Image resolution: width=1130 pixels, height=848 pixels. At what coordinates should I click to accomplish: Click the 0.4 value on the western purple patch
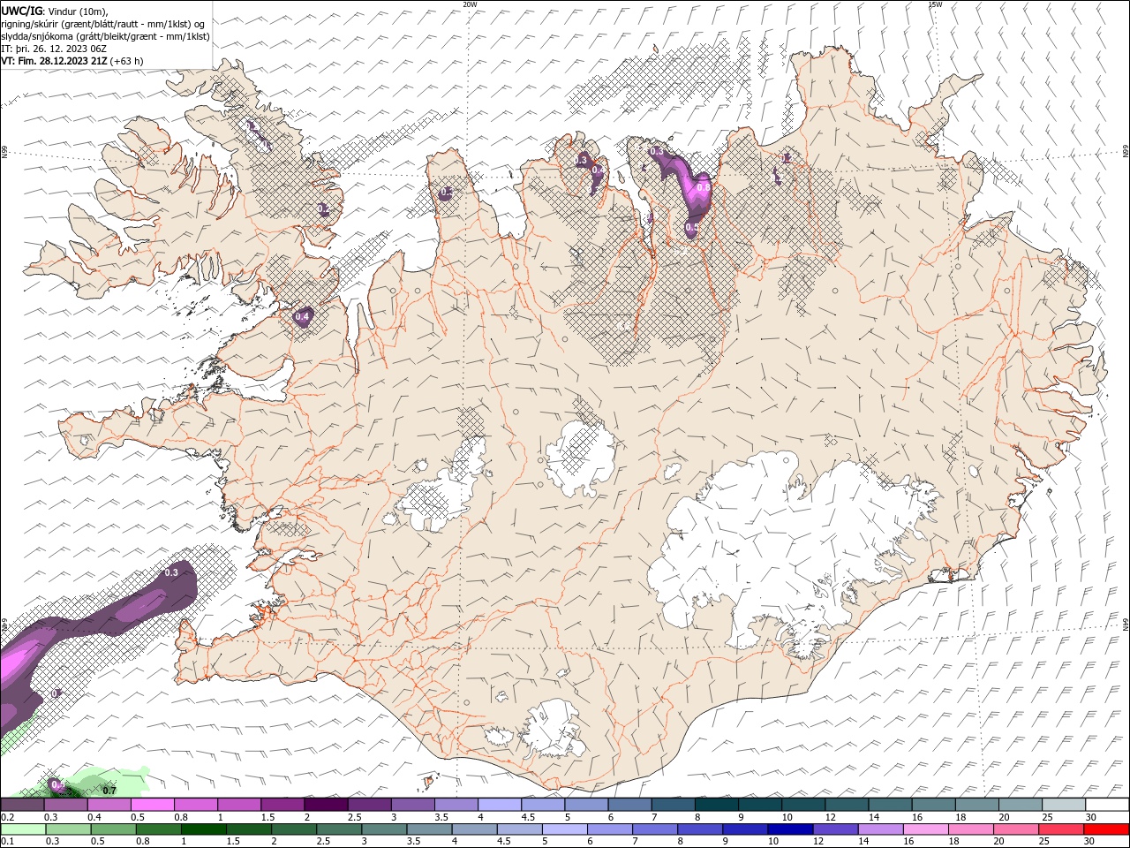tap(302, 316)
